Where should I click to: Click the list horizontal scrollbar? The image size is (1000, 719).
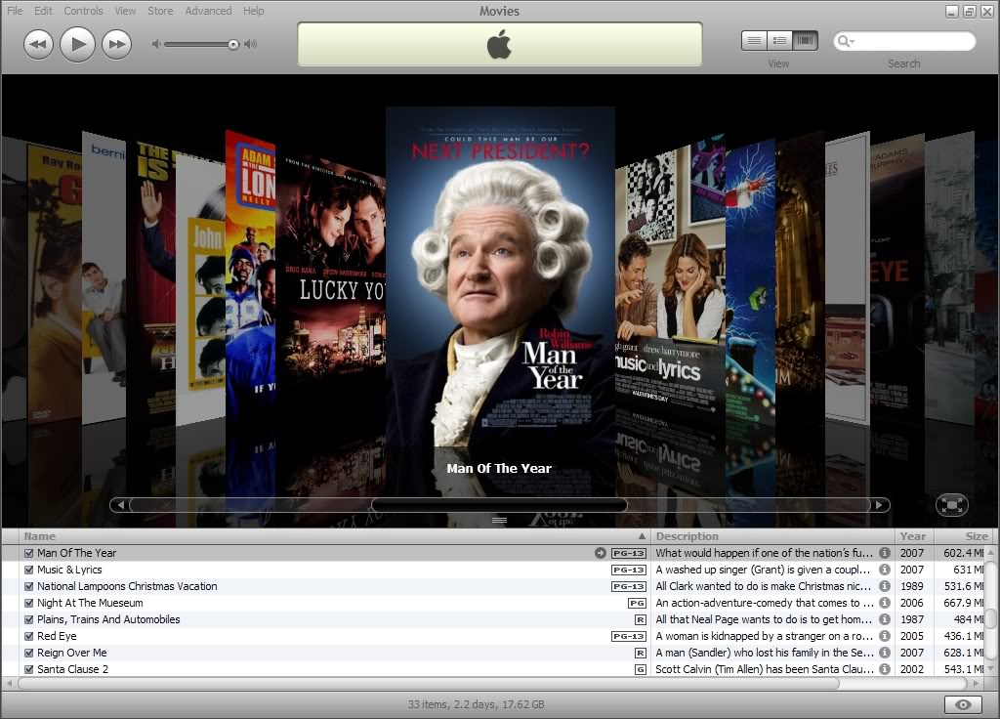tap(429, 683)
